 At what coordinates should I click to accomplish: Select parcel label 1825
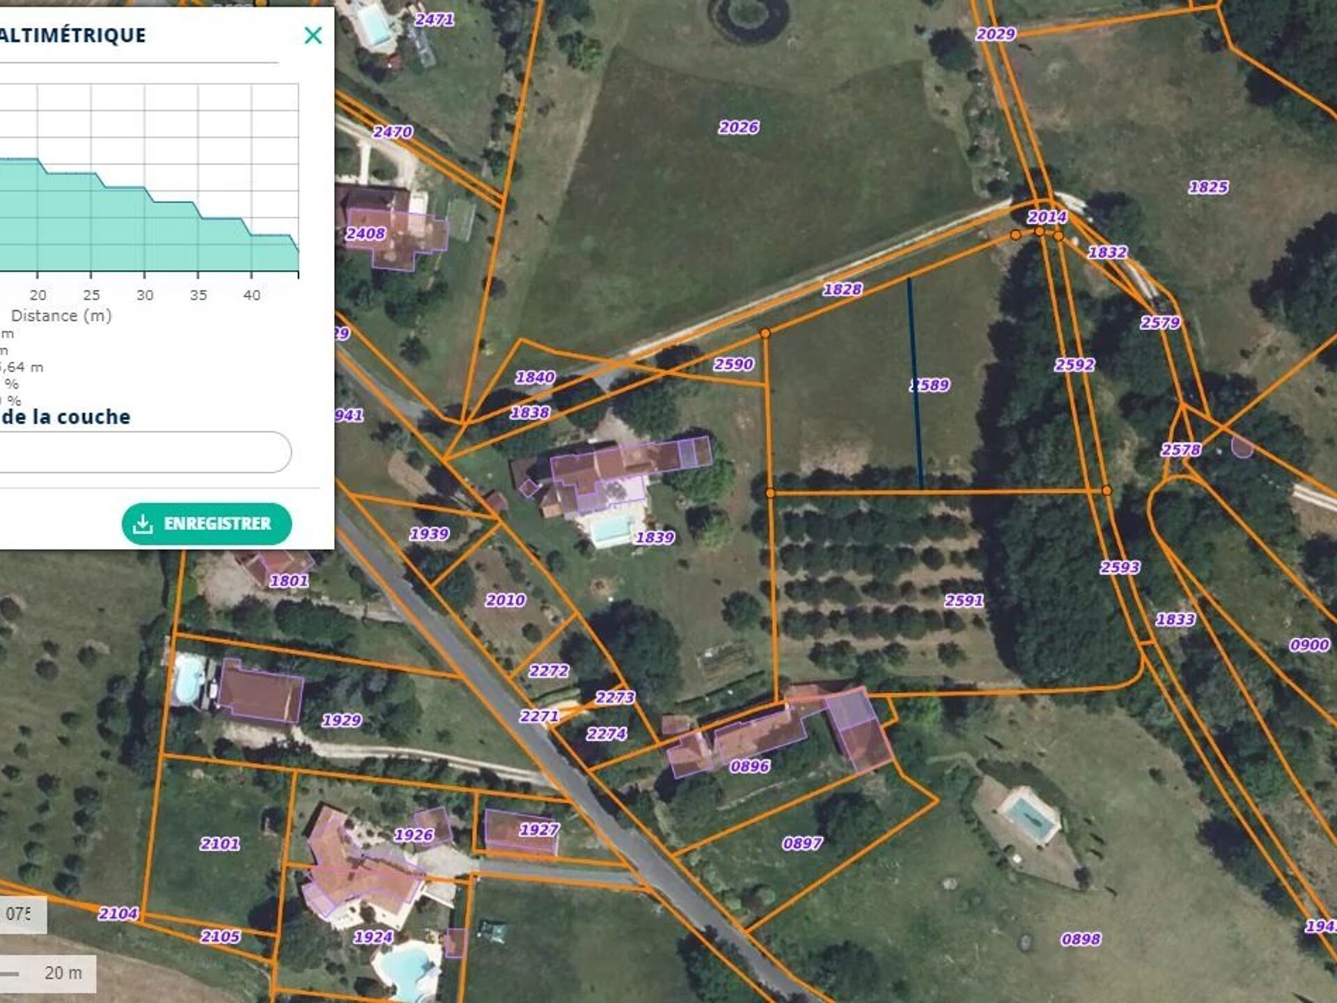(1208, 187)
